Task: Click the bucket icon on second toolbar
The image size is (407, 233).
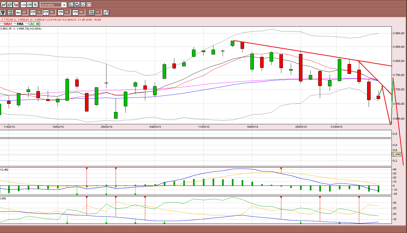Action: (3, 12)
